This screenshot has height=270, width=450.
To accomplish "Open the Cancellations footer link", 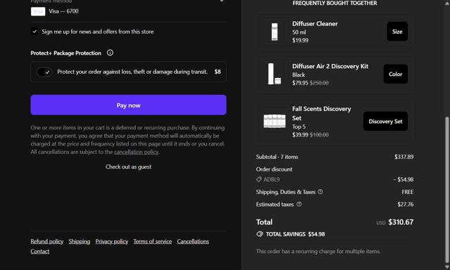I will pyautogui.click(x=193, y=241).
